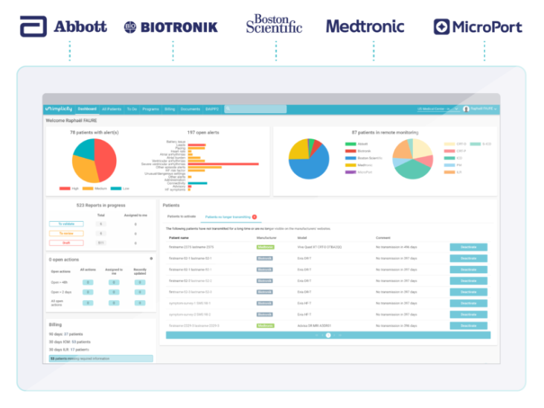Click the Abbott logo at the top
544x408 pixels.
tap(64, 27)
